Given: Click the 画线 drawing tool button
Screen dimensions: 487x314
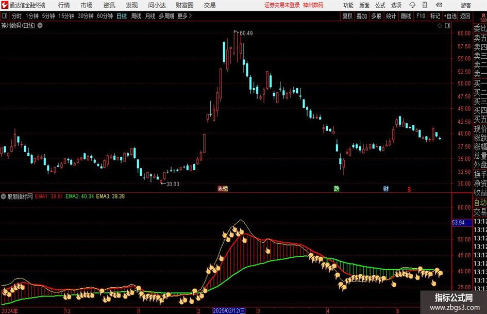Looking at the screenshot, I should point(406,16).
